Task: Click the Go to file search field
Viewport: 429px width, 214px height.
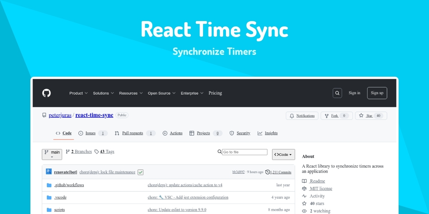Action: pos(245,152)
